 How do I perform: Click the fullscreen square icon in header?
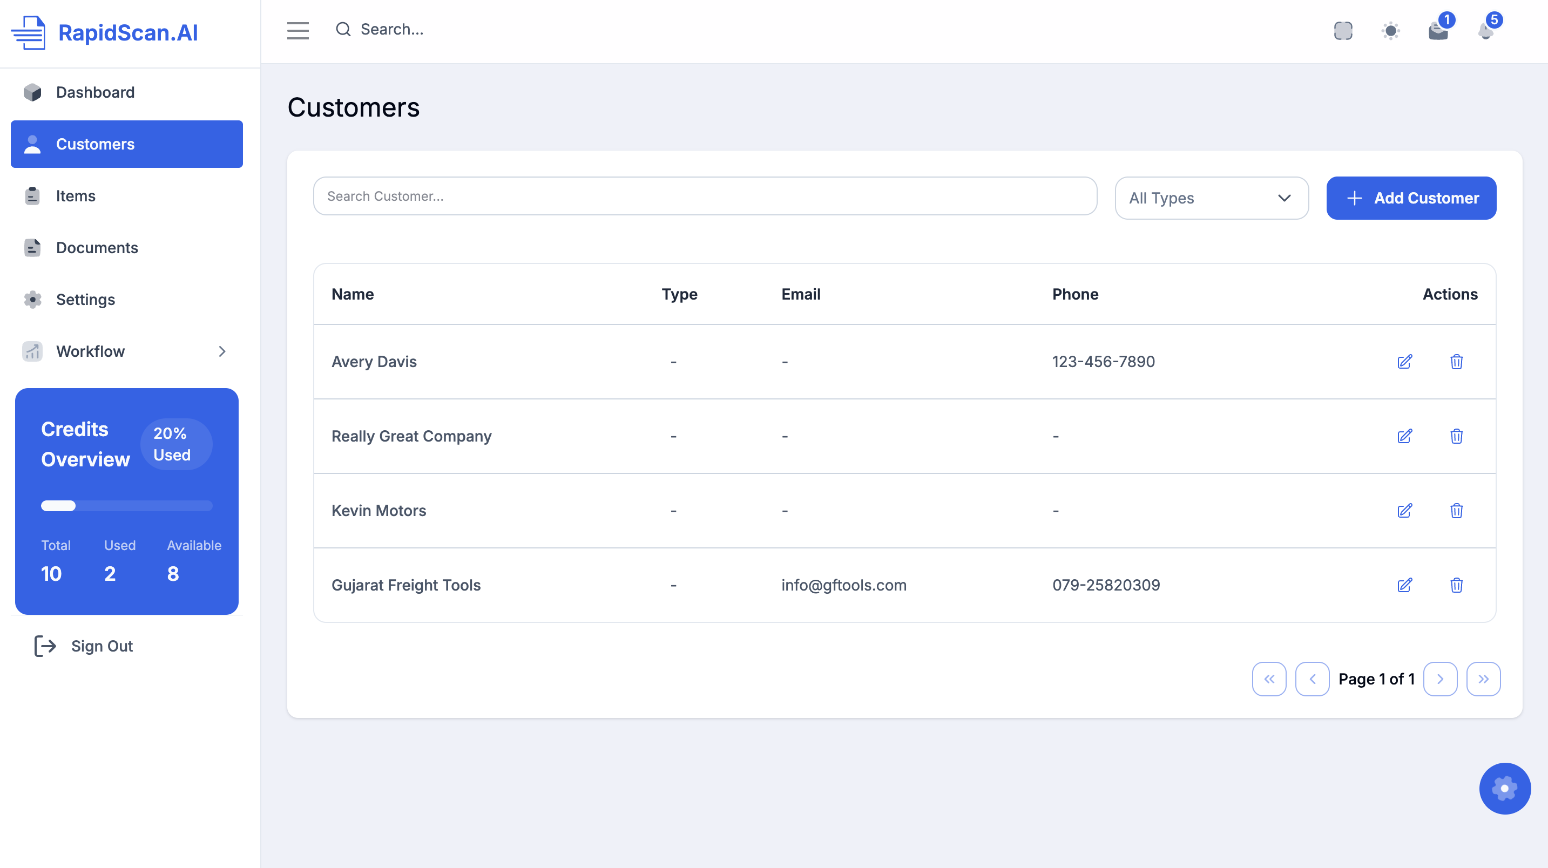pos(1343,30)
